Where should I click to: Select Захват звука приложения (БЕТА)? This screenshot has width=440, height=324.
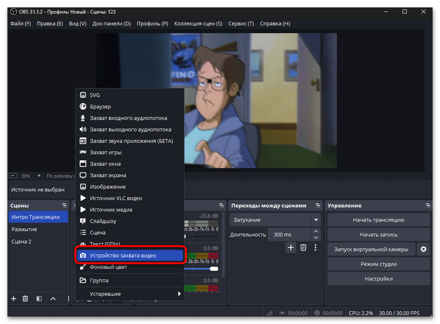pyautogui.click(x=130, y=141)
